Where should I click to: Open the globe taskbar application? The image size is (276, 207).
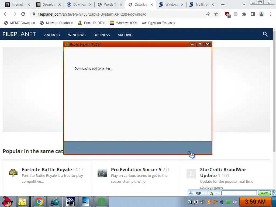pos(55,202)
